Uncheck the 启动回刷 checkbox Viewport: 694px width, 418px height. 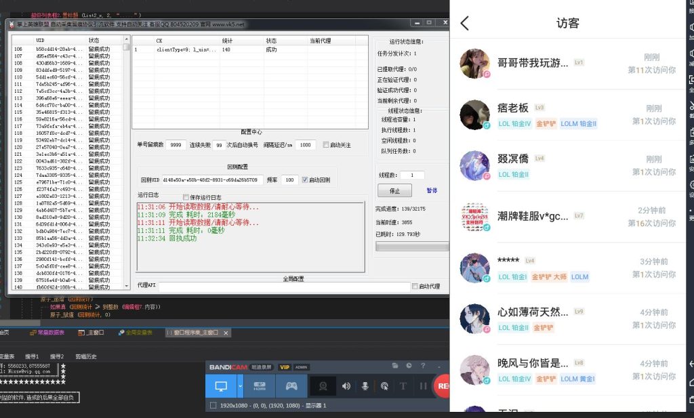[305, 180]
